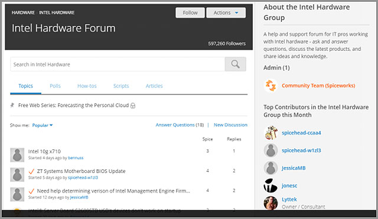Click the Spice column header
Screen dimensions: 378x219
tap(207, 139)
